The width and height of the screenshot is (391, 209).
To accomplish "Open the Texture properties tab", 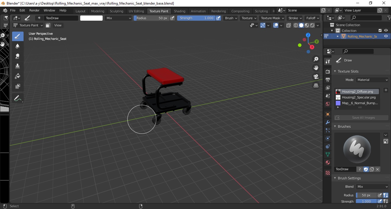I will click(x=327, y=173).
